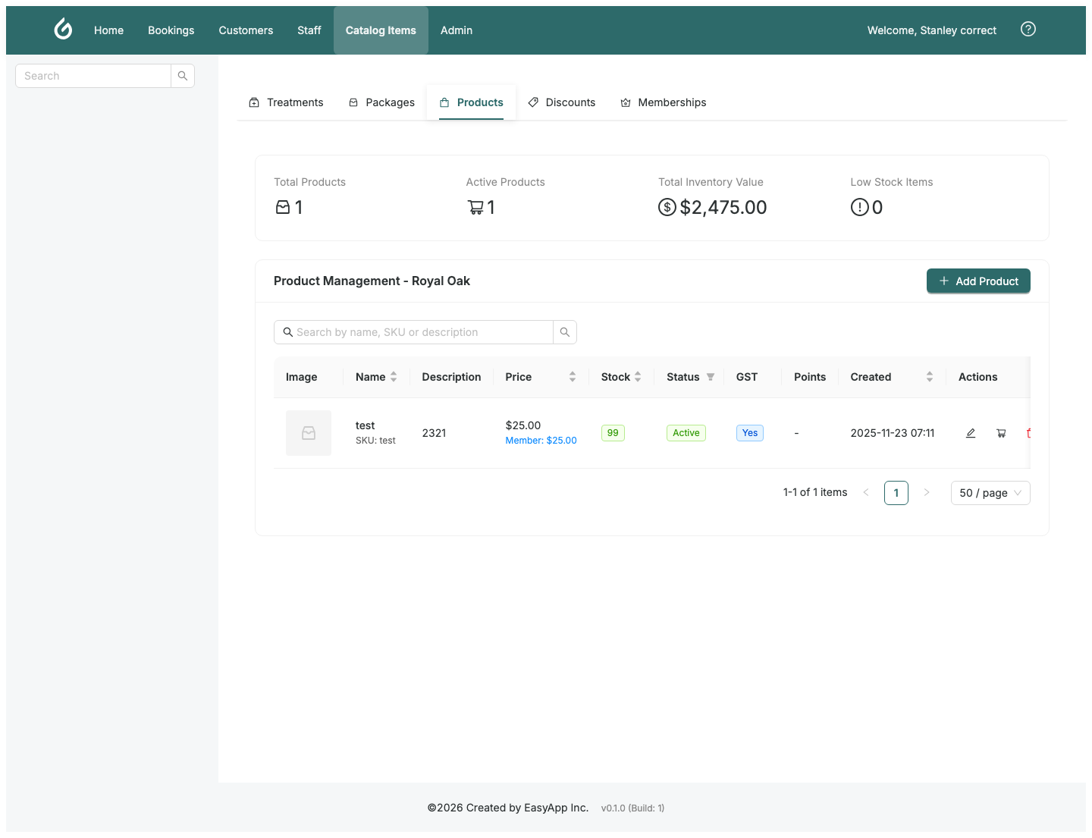Image resolution: width=1092 pixels, height=838 pixels.
Task: Click the stock badge 99
Action: click(613, 433)
